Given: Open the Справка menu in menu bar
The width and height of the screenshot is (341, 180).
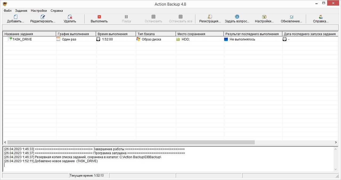Looking at the screenshot, I should tap(57, 11).
